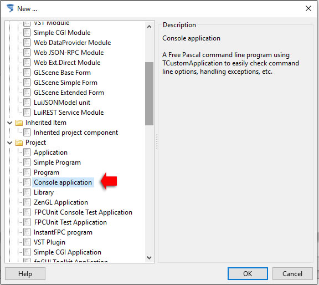This screenshot has height=285, width=319.
Task: Collapse the Project tree node
Action: point(9,143)
